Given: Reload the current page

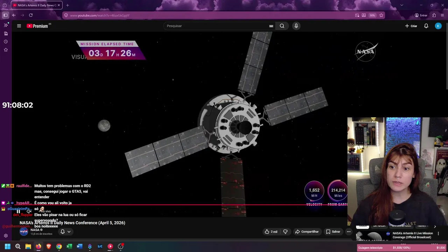Looking at the screenshot, I should point(31,15).
